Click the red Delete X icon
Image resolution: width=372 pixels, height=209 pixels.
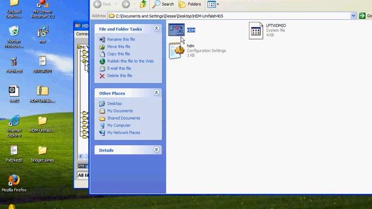(x=102, y=76)
